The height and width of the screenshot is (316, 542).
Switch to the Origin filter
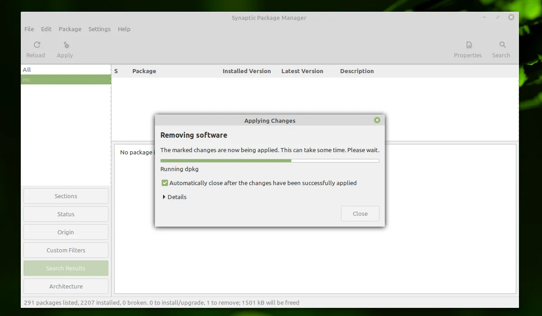point(66,232)
